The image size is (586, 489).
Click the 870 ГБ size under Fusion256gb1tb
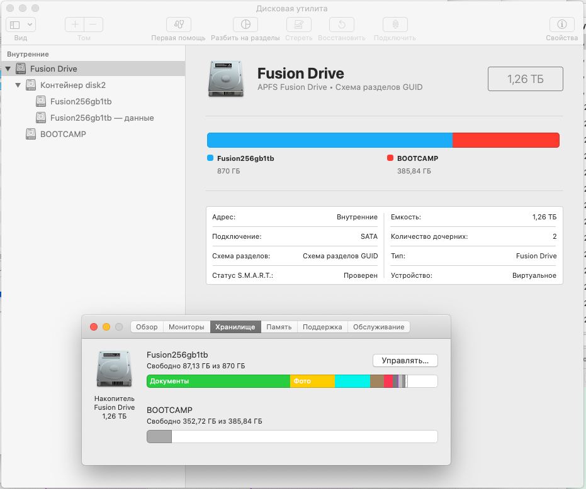(x=228, y=171)
